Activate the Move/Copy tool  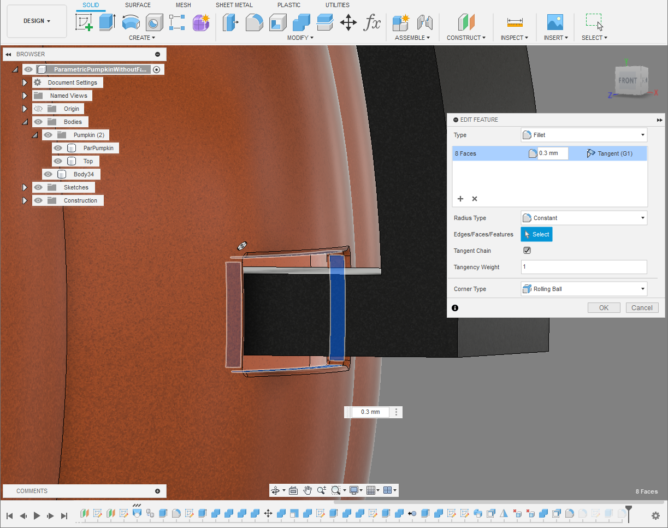point(348,22)
